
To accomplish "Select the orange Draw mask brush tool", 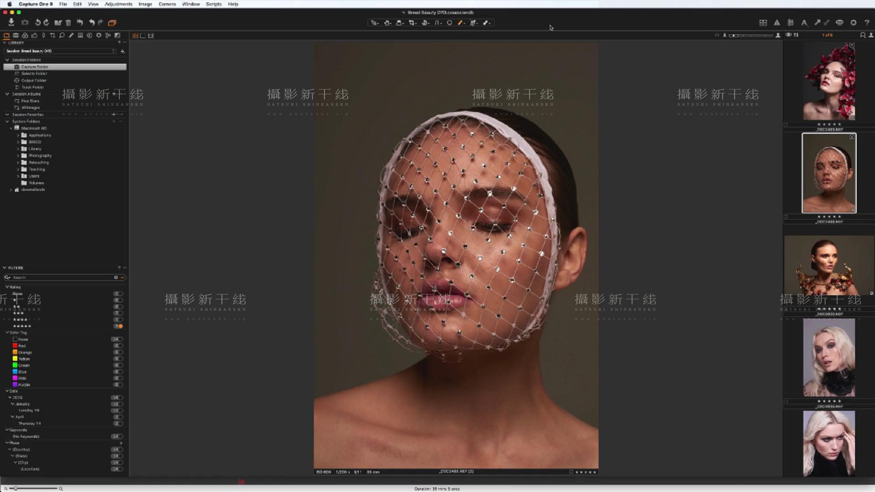I will coord(461,22).
